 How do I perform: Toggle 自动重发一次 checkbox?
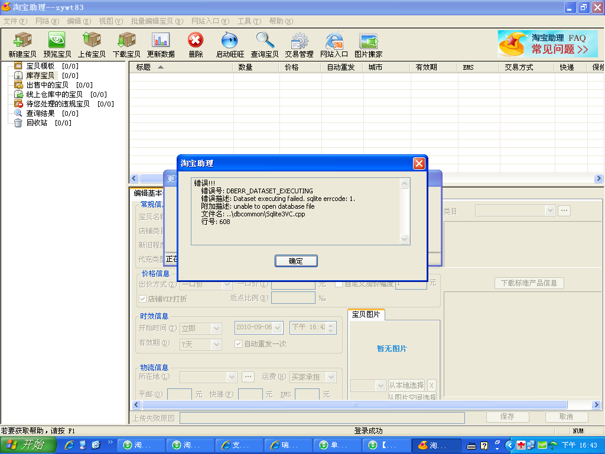click(x=239, y=343)
